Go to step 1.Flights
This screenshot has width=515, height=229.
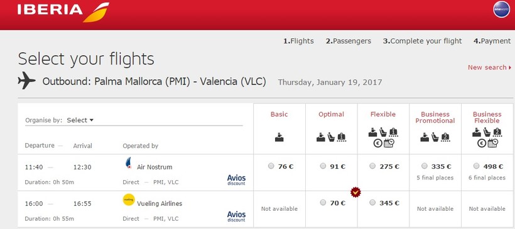[x=298, y=41]
